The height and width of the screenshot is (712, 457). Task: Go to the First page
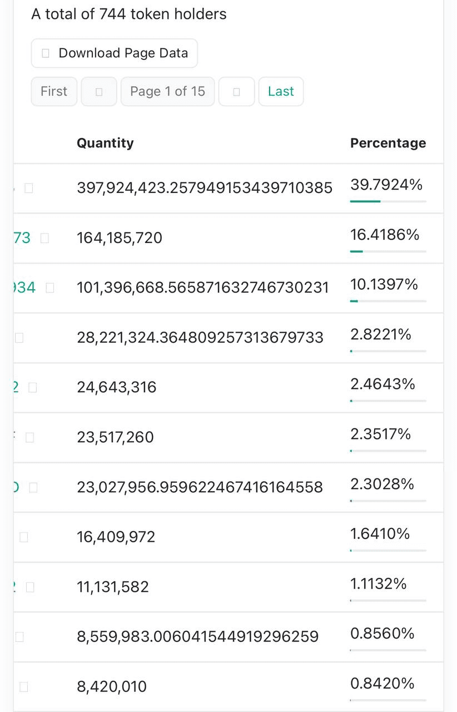click(x=54, y=91)
